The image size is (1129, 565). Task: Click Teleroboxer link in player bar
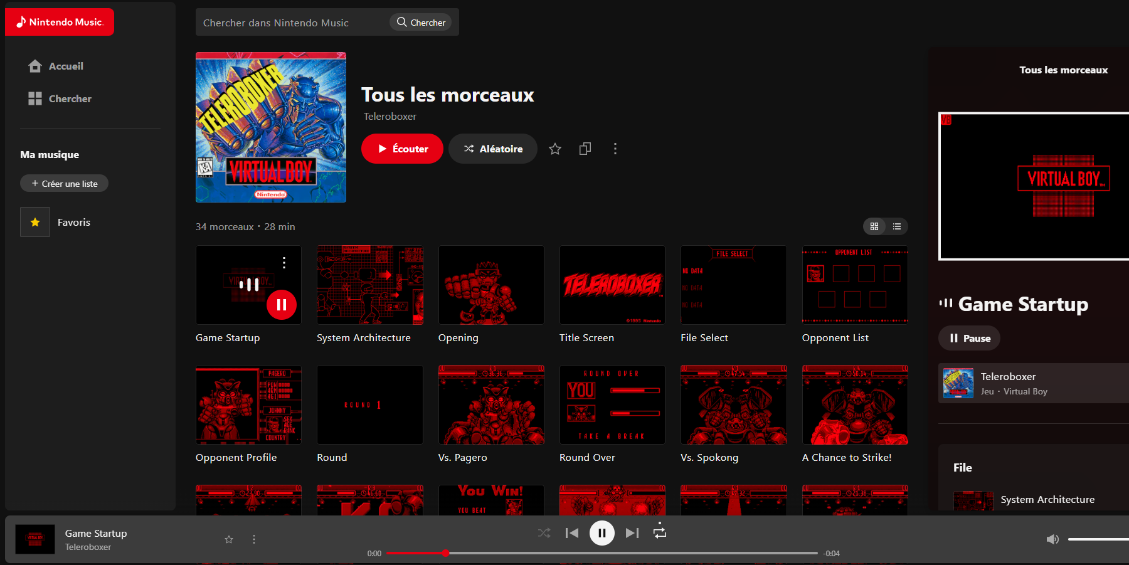88,547
